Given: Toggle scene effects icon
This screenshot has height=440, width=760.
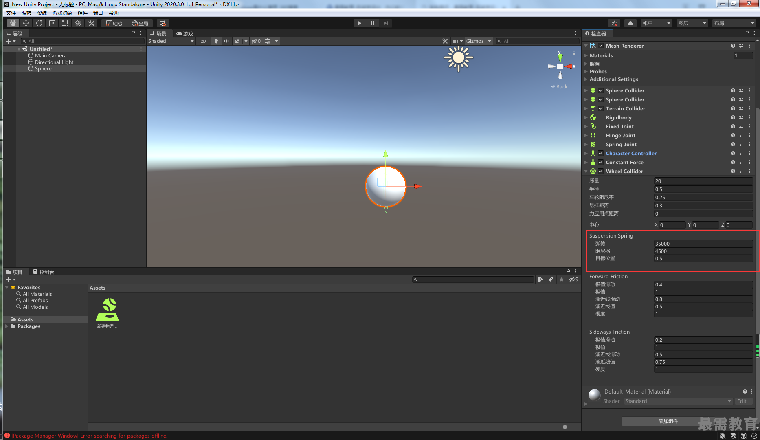Looking at the screenshot, I should pyautogui.click(x=237, y=41).
